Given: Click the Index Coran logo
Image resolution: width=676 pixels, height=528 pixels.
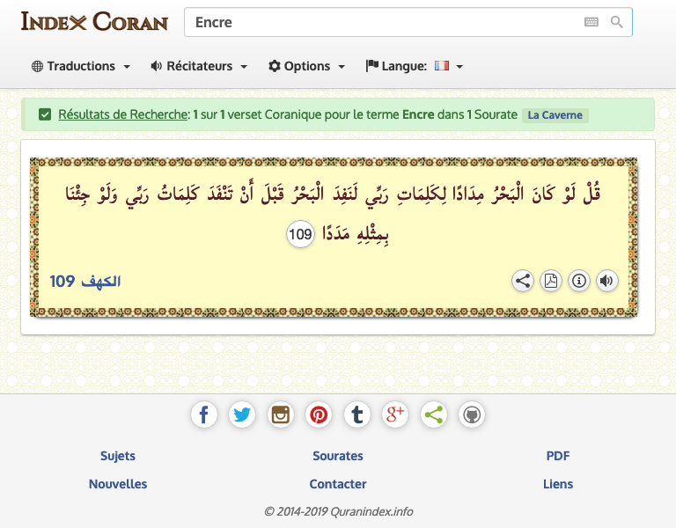Looking at the screenshot, I should click(x=94, y=21).
